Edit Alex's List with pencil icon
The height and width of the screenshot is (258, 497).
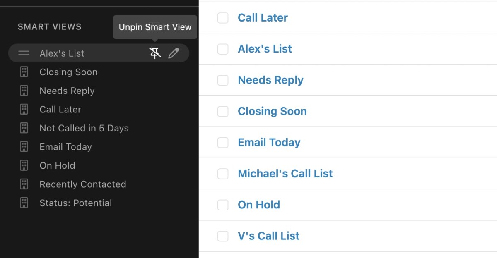pos(174,53)
